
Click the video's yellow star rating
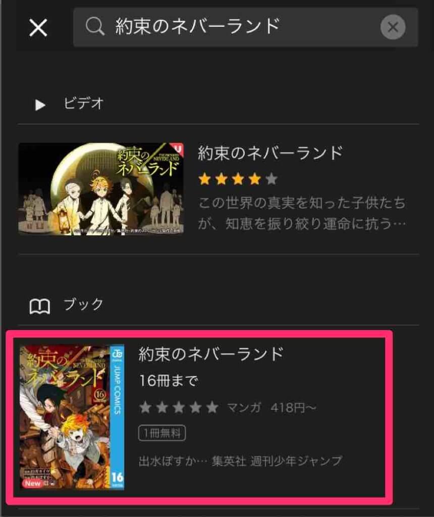click(x=238, y=179)
